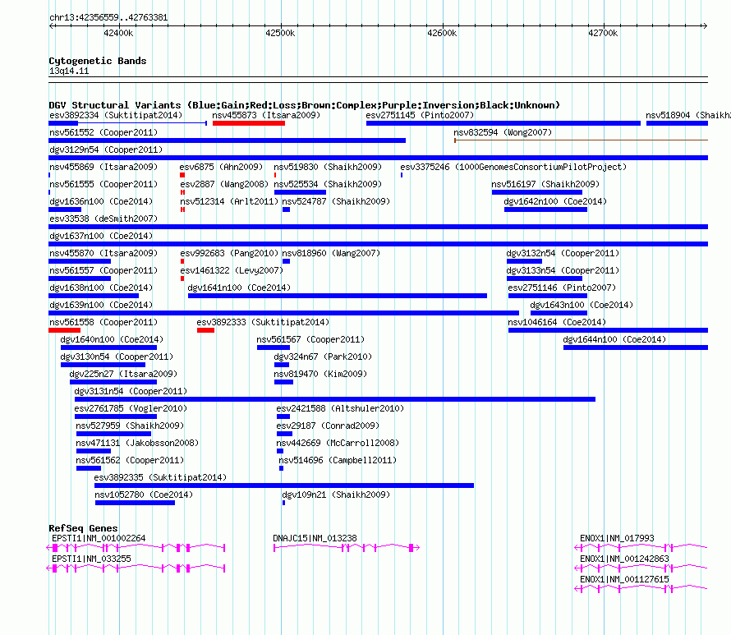This screenshot has width=731, height=635.
Task: Click chr13:42356559..42763381 coordinates text
Action: [x=108, y=17]
